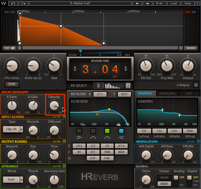201x189 pixels.
Task: Switch to the DAMPING tab
Action: coord(145,93)
